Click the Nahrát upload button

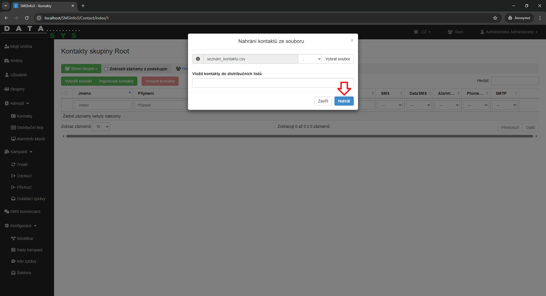344,101
